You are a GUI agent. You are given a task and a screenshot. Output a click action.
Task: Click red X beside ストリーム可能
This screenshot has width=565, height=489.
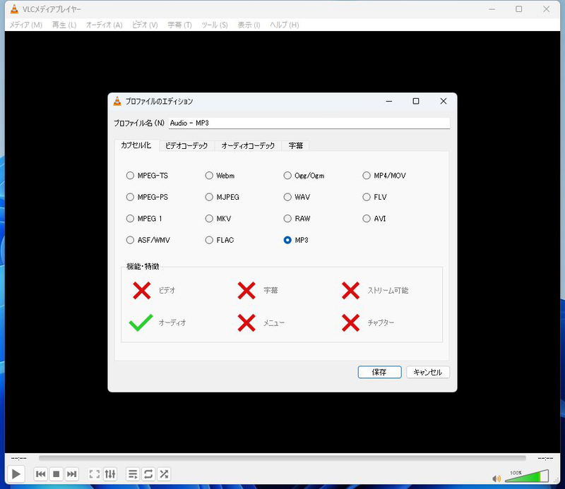coord(350,291)
